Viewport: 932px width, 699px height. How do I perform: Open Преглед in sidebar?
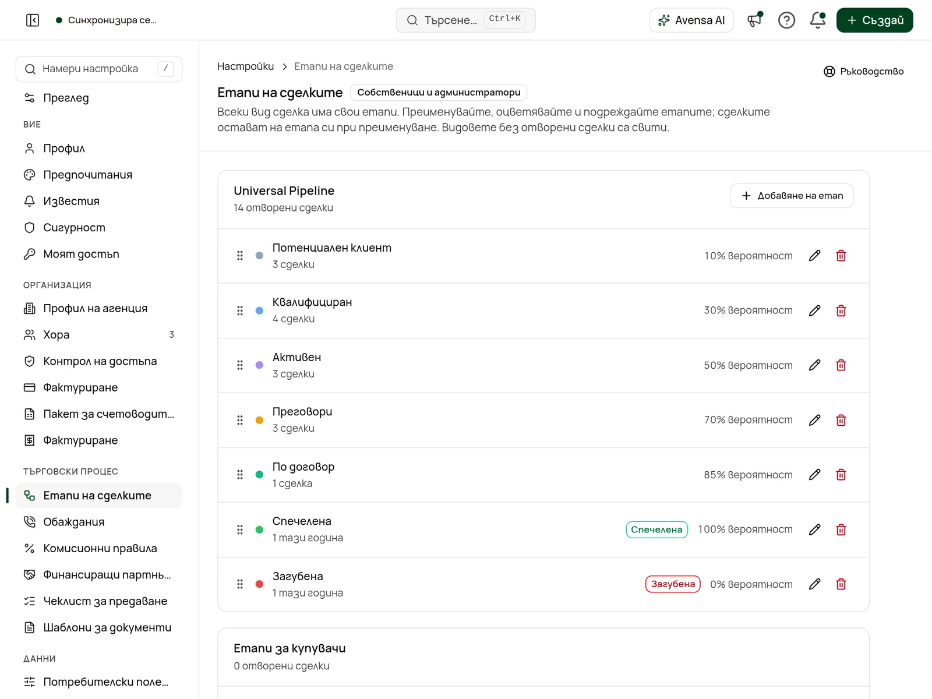click(99, 98)
